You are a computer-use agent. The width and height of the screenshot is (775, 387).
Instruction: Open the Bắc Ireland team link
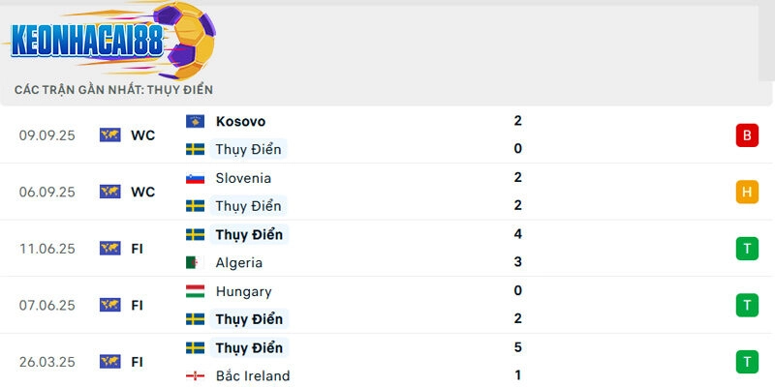[x=253, y=375]
